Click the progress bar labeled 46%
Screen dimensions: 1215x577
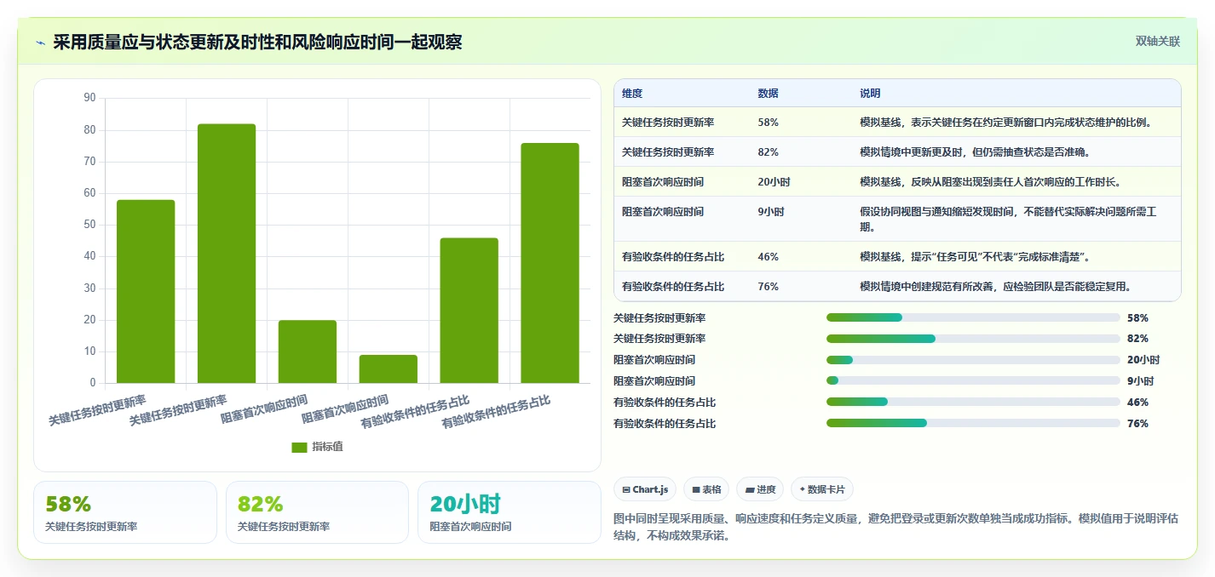coord(973,402)
